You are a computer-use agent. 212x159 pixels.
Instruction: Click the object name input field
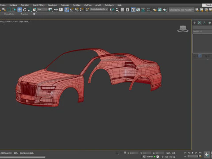[202, 27]
